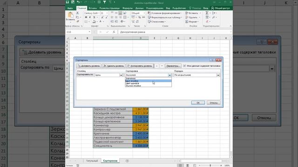Click Decrease Font Size icon
This screenshot has width=298, height=167.
[x=107, y=17]
